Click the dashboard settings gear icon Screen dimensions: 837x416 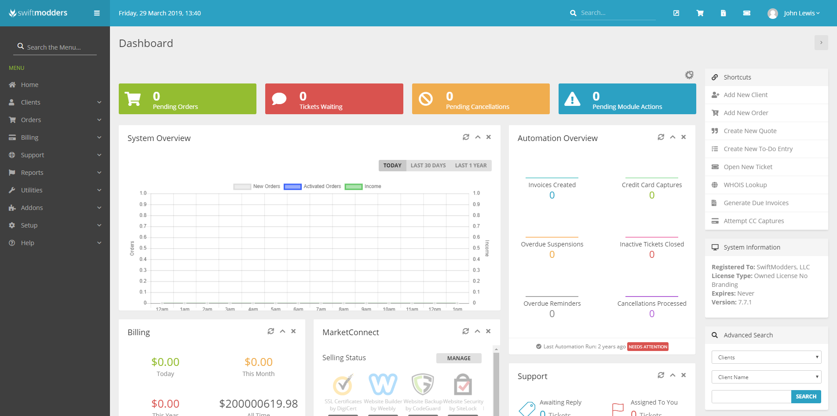[689, 75]
